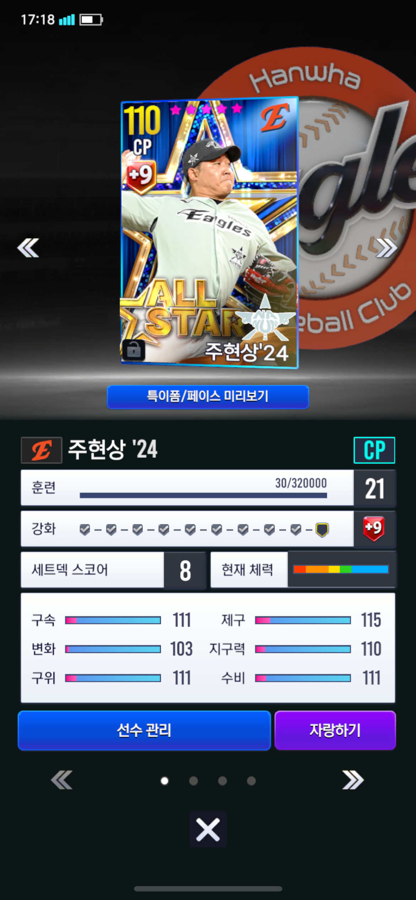Go to previous player with left chevrons

click(x=28, y=248)
